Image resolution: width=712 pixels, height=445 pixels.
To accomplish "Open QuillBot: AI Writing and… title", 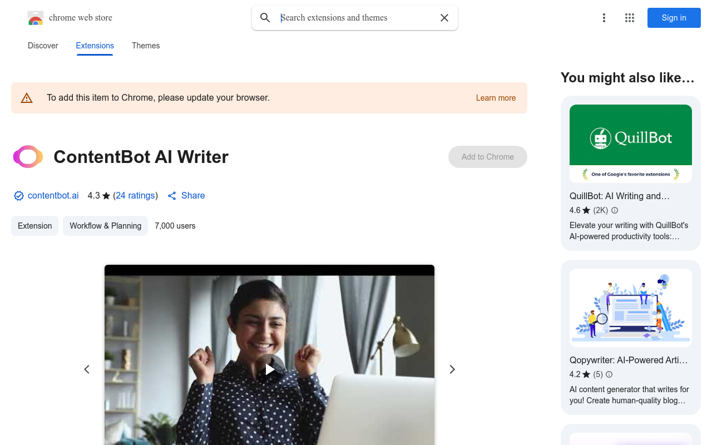I will tap(620, 196).
